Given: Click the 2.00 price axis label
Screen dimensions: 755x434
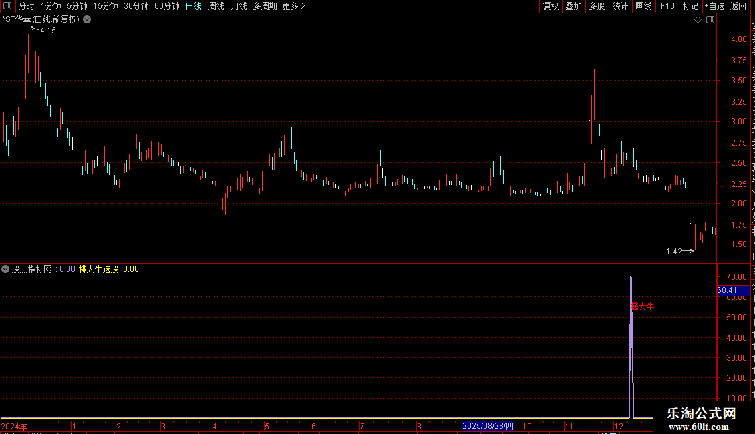Looking at the screenshot, I should [x=738, y=204].
